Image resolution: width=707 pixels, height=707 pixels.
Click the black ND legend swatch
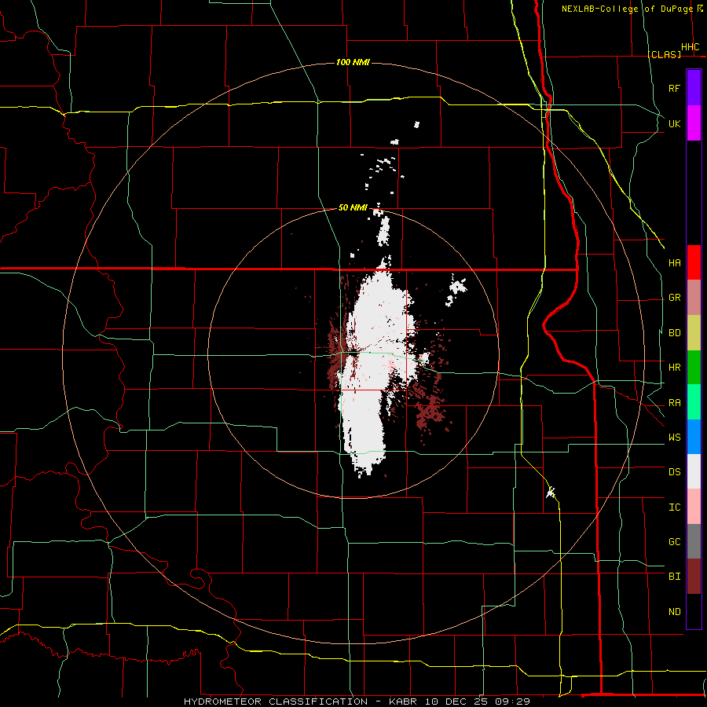(x=694, y=611)
